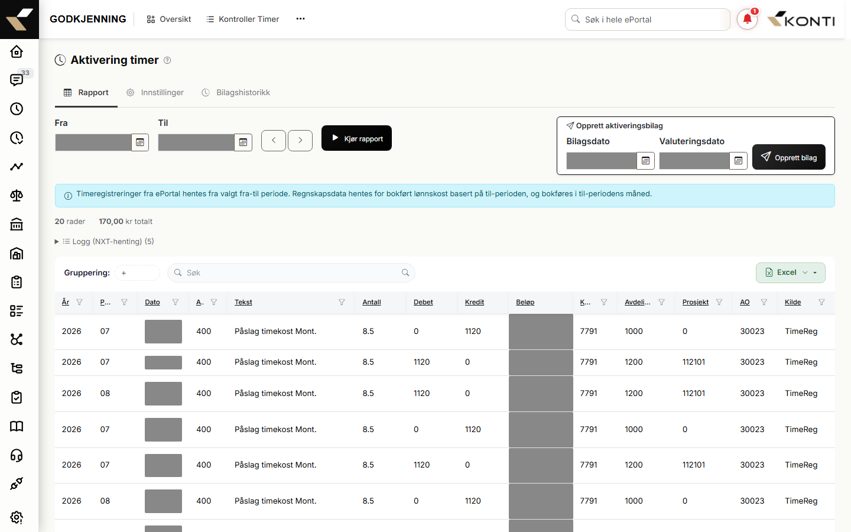The image size is (851, 532).
Task: Open the filter for the AO column
Action: pyautogui.click(x=764, y=302)
